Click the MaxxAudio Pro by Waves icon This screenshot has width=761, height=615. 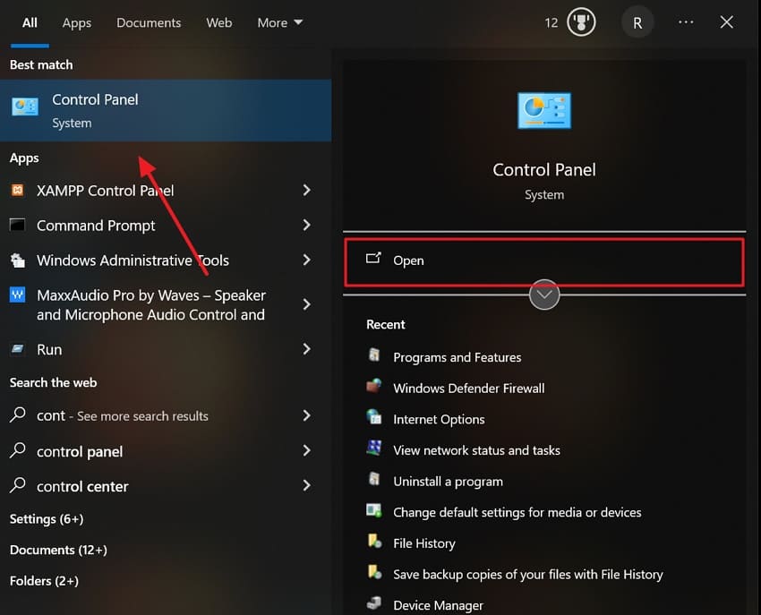(18, 295)
